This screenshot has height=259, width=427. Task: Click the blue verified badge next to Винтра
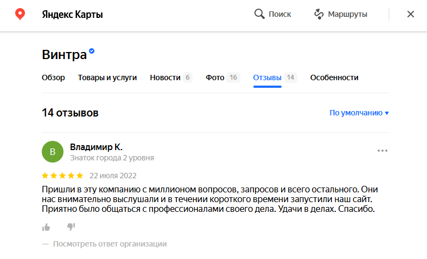(x=92, y=51)
